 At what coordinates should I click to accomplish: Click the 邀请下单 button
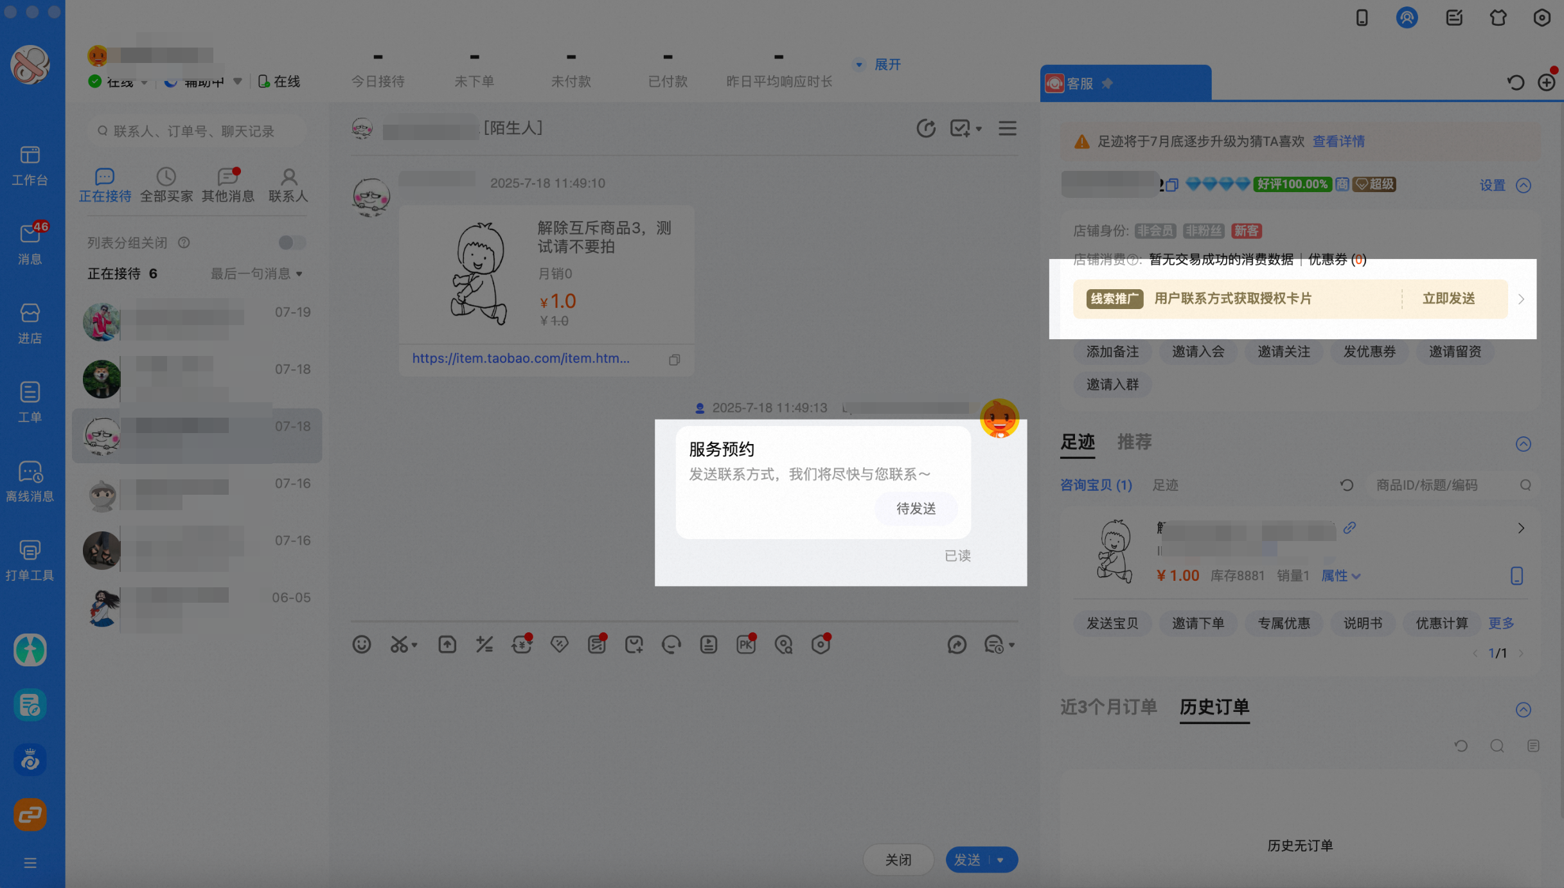(x=1198, y=623)
